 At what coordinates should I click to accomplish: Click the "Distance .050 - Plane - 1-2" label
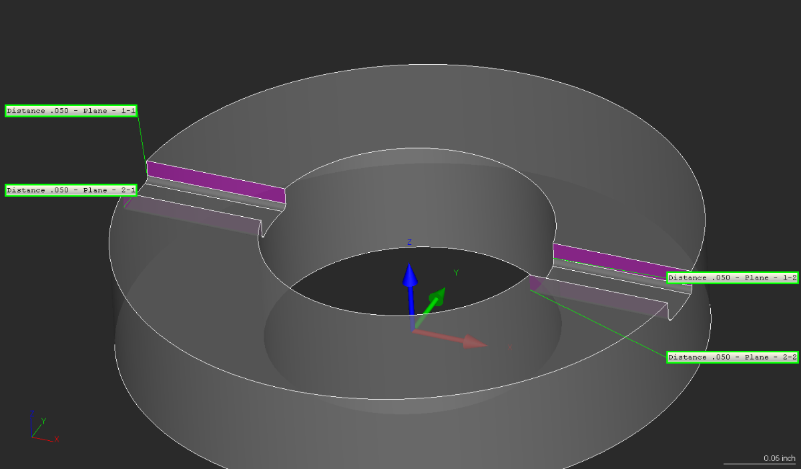[732, 278]
